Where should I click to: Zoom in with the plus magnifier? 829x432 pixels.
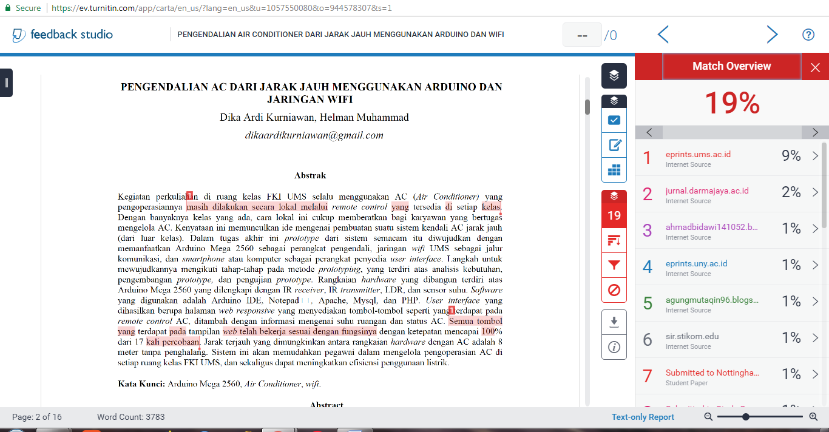pyautogui.click(x=814, y=417)
